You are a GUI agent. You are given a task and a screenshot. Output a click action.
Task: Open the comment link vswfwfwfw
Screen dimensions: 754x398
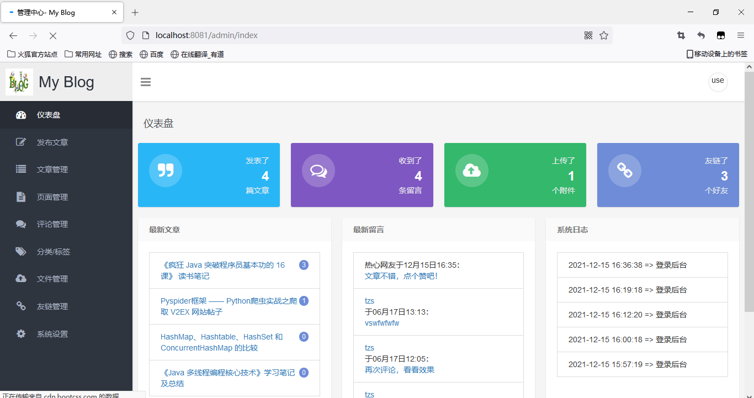[x=382, y=323]
